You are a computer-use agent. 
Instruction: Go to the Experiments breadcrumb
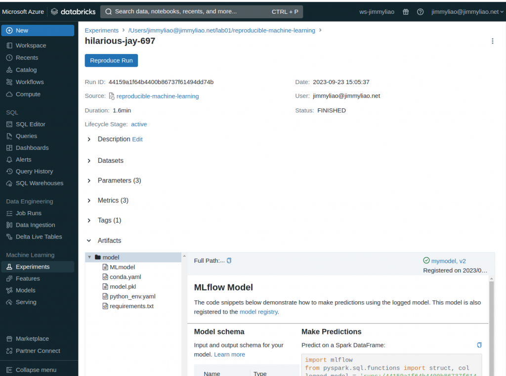click(x=102, y=30)
